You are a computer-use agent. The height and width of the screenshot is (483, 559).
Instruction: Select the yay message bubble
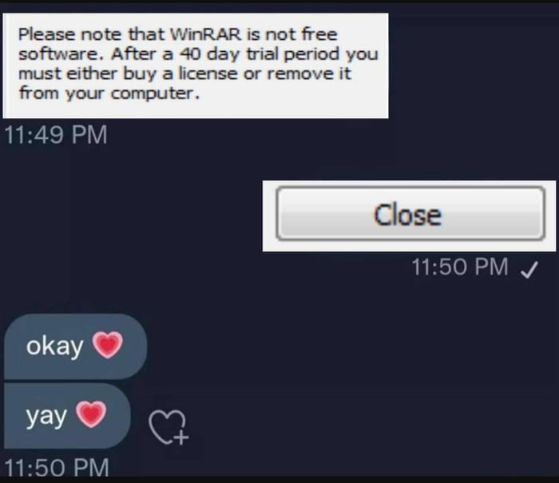[x=67, y=416]
